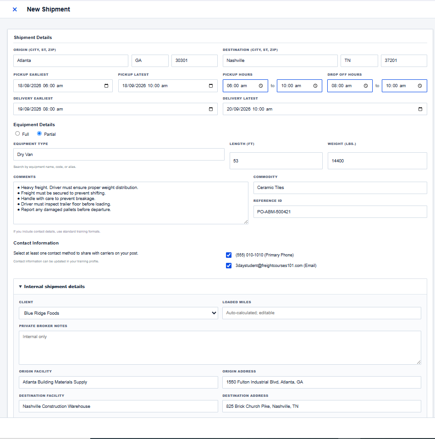This screenshot has width=435, height=439.
Task: Click the Length (ft) field
Action: coord(276,161)
